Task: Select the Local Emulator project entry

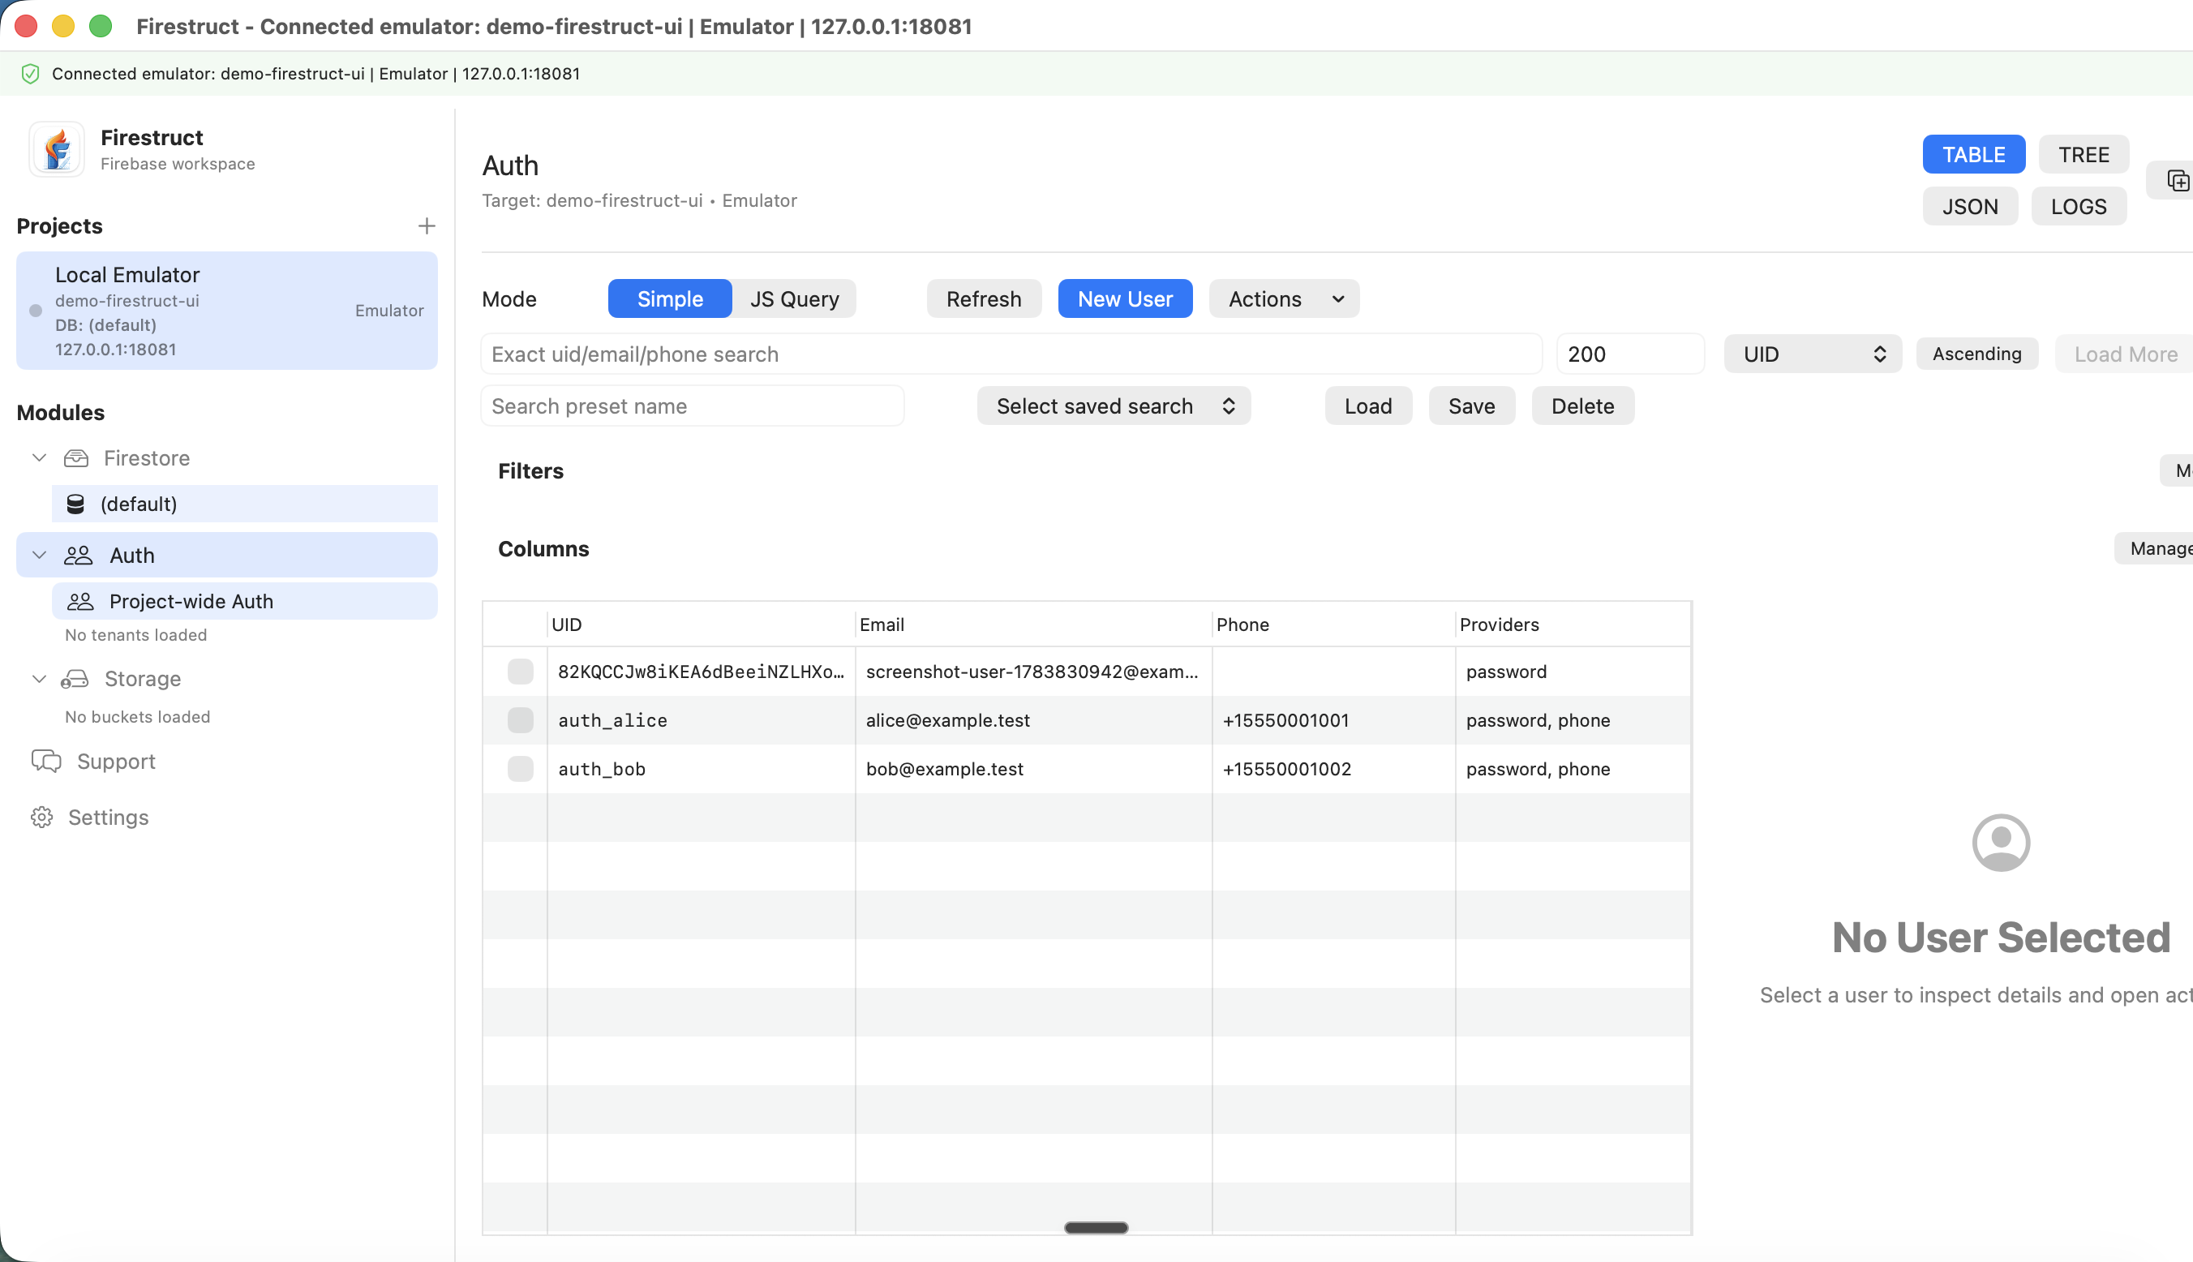Action: click(227, 311)
